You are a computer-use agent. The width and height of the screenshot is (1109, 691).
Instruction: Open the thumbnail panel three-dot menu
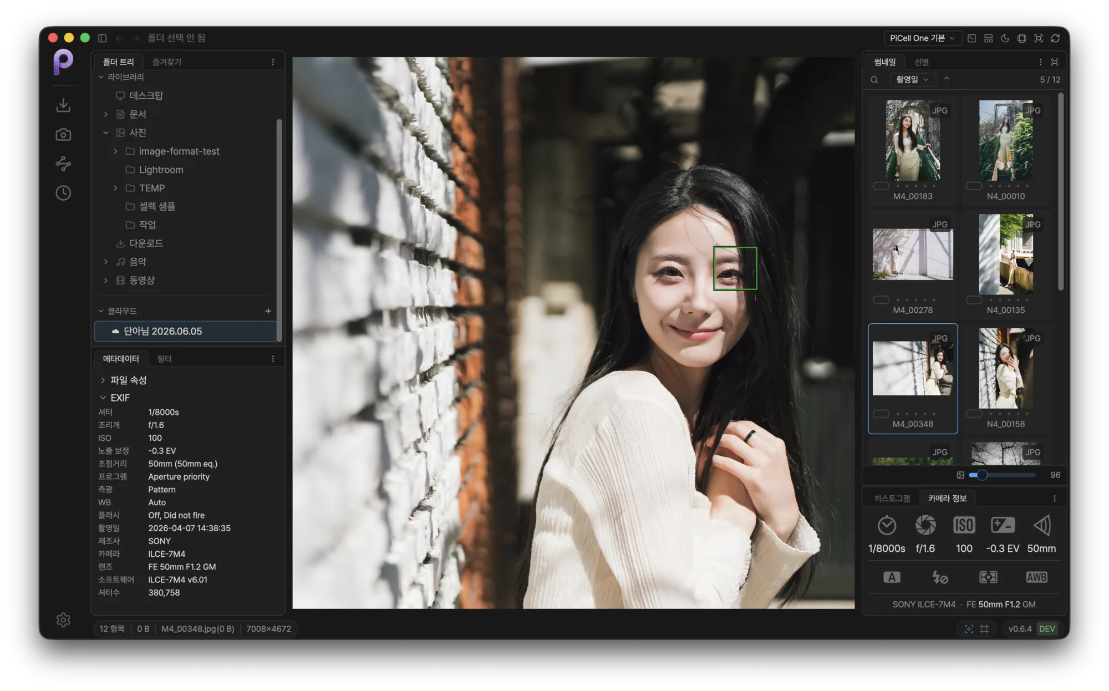pyautogui.click(x=1040, y=62)
